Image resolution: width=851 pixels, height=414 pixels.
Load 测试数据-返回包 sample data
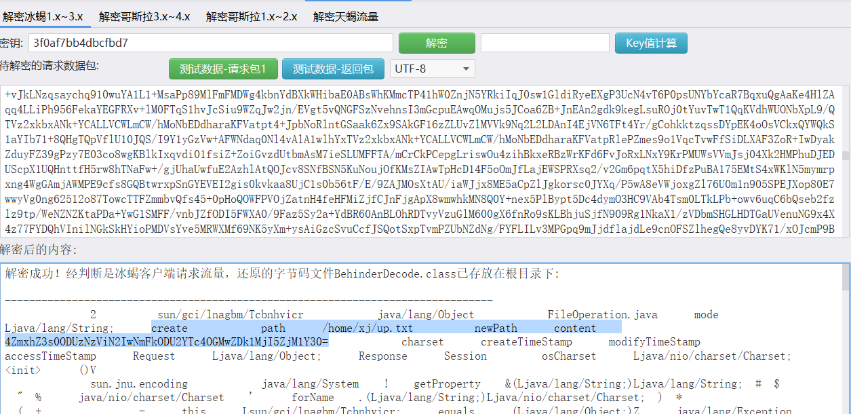coord(333,69)
